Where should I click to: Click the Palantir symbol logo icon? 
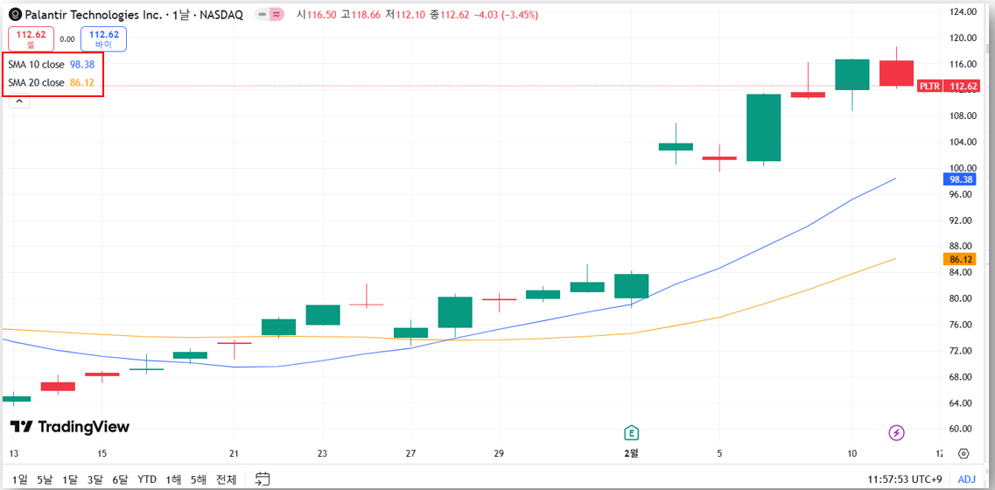click(15, 15)
